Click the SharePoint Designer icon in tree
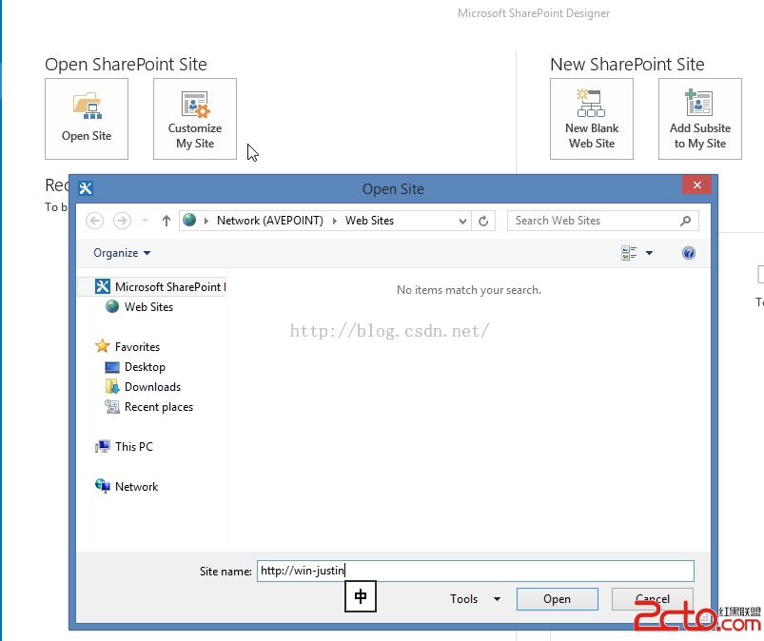Screen dimensions: 764x641 tap(103, 286)
